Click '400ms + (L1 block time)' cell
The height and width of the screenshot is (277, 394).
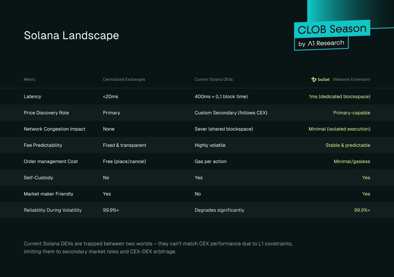coord(221,96)
